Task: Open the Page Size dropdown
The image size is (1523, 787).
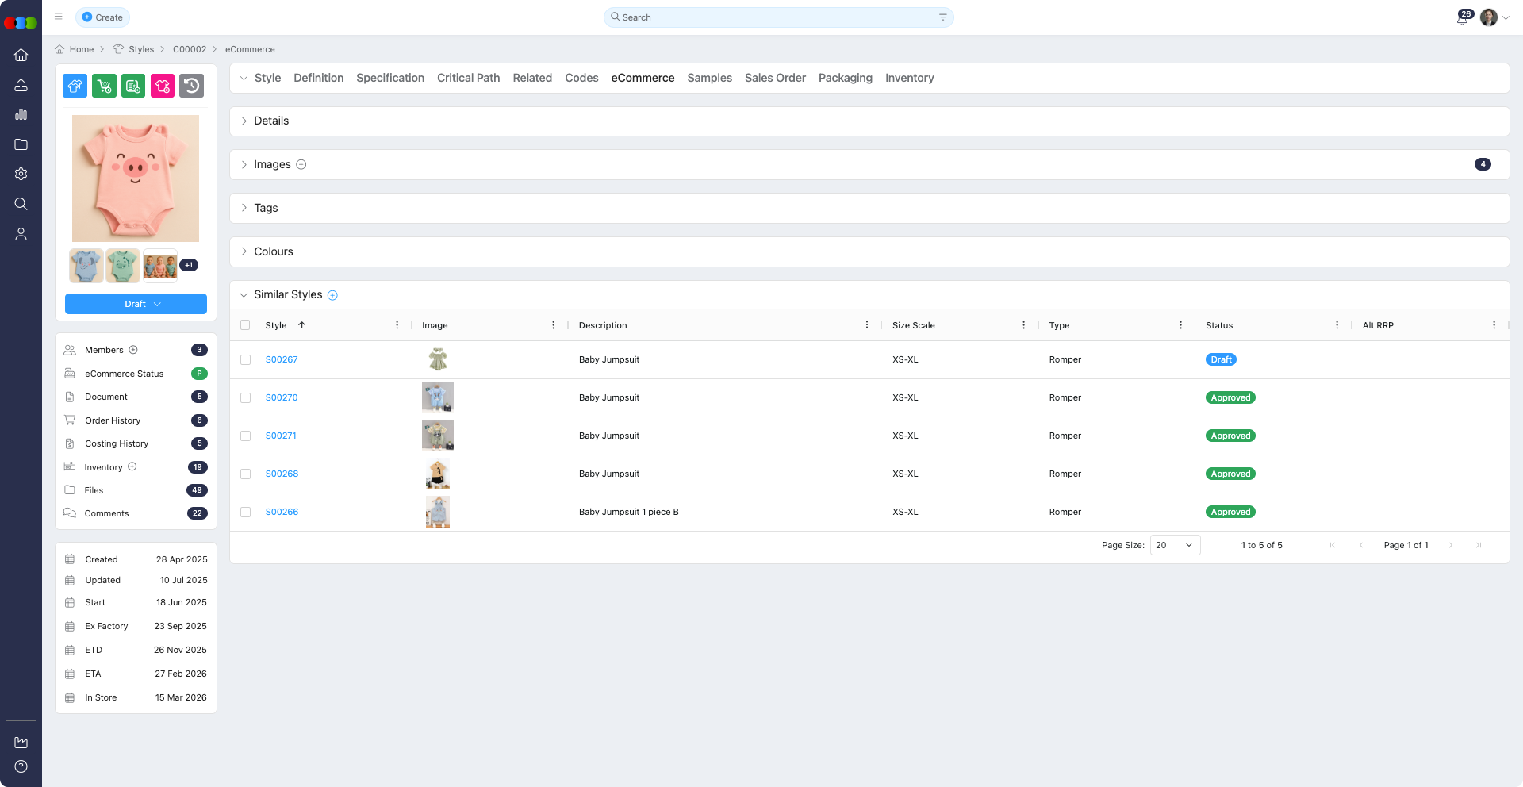Action: 1175,545
